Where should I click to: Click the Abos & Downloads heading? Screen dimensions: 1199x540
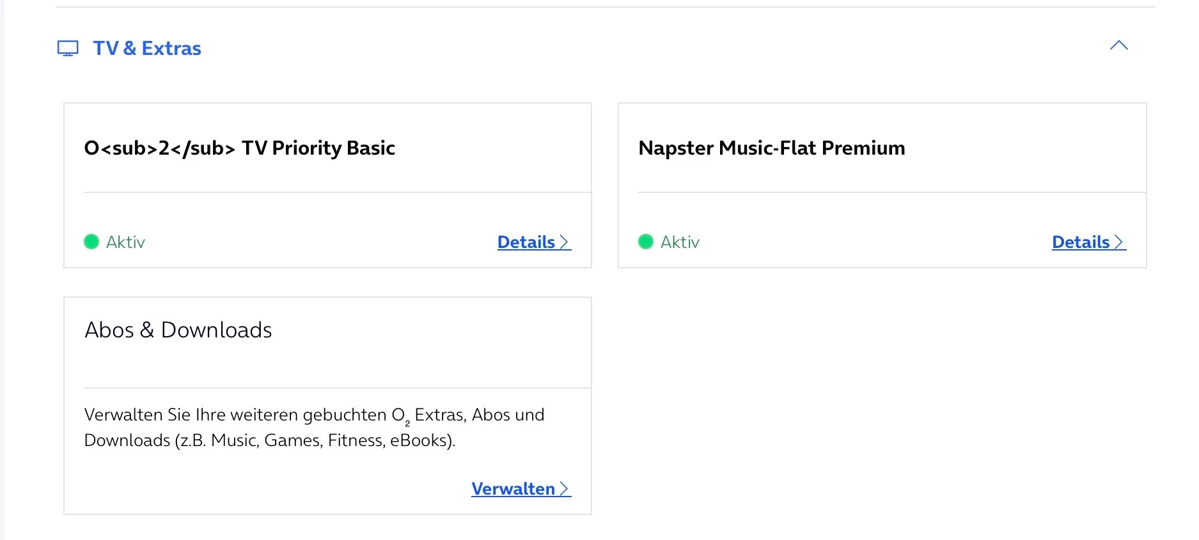178,330
